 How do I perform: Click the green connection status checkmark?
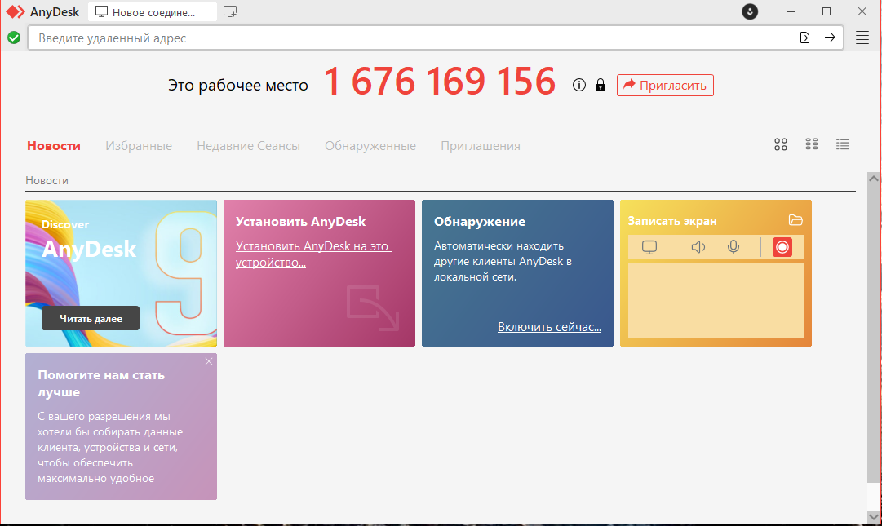click(x=14, y=38)
